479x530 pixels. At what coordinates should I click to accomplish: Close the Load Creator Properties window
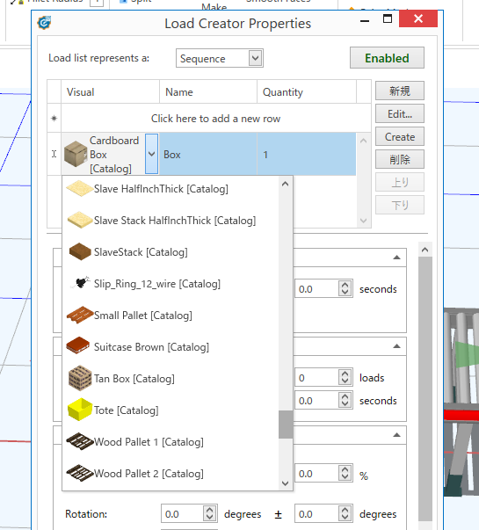click(418, 18)
